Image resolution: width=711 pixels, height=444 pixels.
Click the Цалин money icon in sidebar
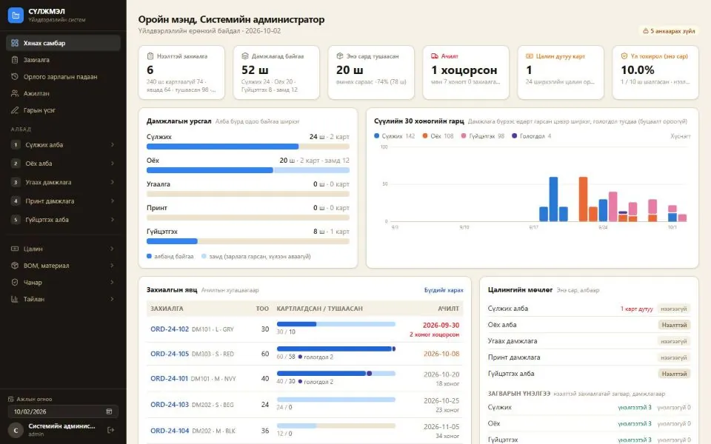tap(15, 249)
